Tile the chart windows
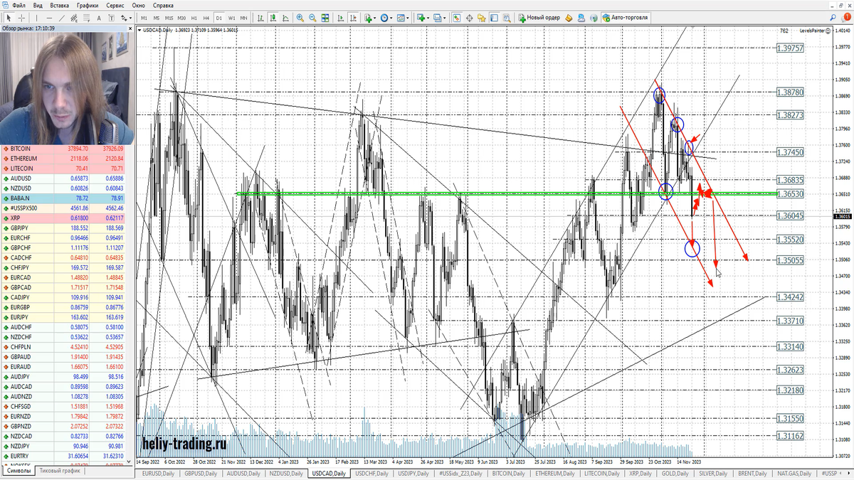 pyautogui.click(x=325, y=17)
